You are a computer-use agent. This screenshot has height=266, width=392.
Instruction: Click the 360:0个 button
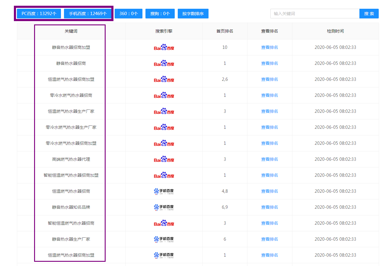click(x=129, y=14)
